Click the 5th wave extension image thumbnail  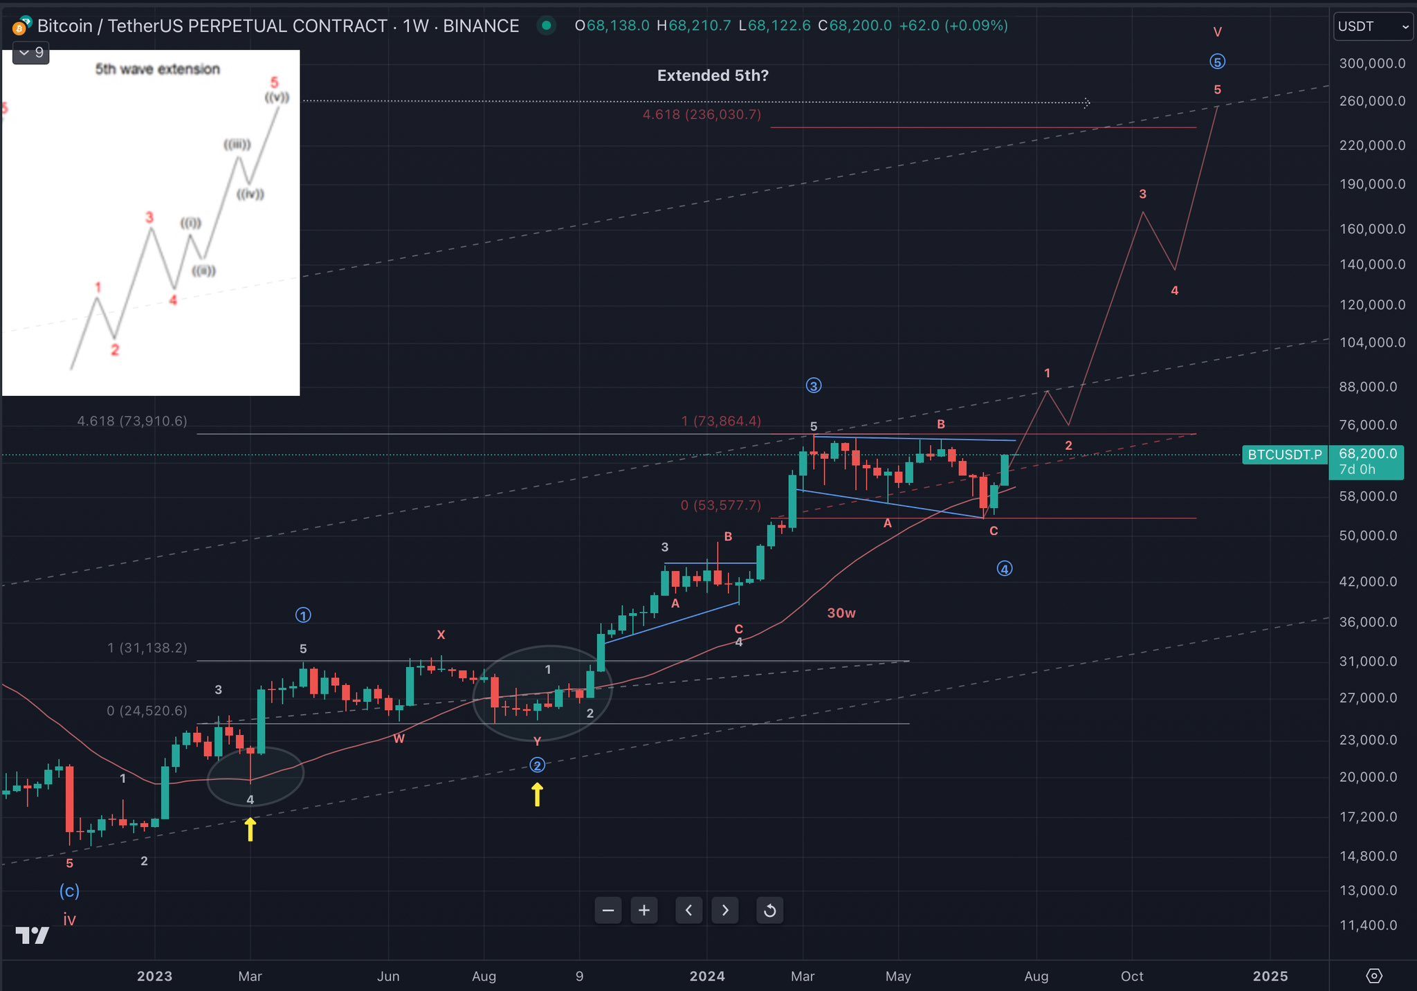point(151,223)
